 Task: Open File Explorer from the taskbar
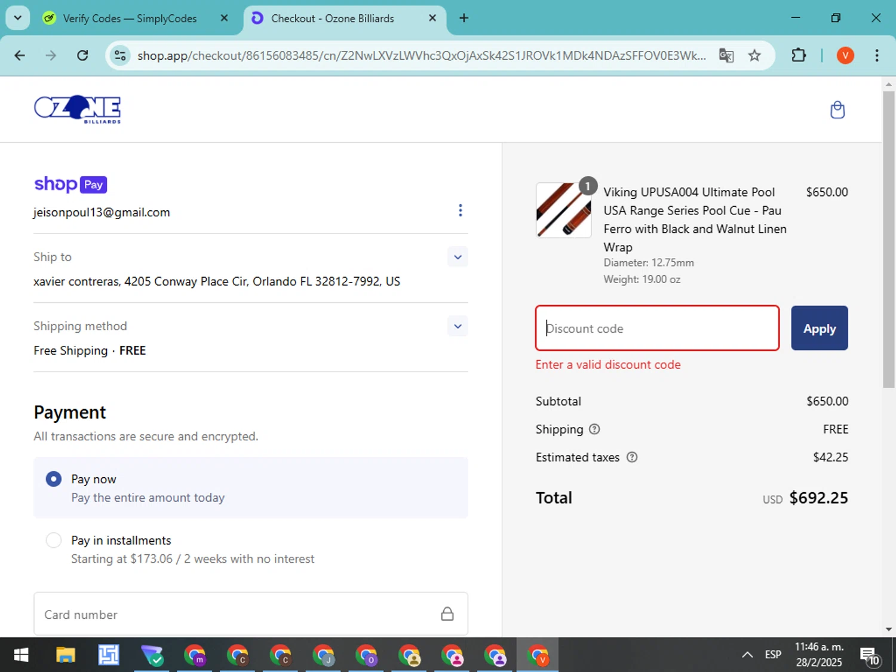65,655
